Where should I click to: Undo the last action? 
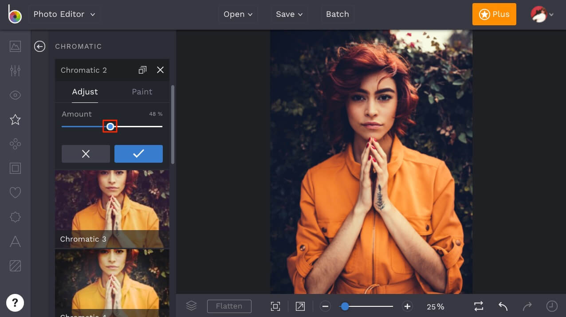(x=503, y=306)
